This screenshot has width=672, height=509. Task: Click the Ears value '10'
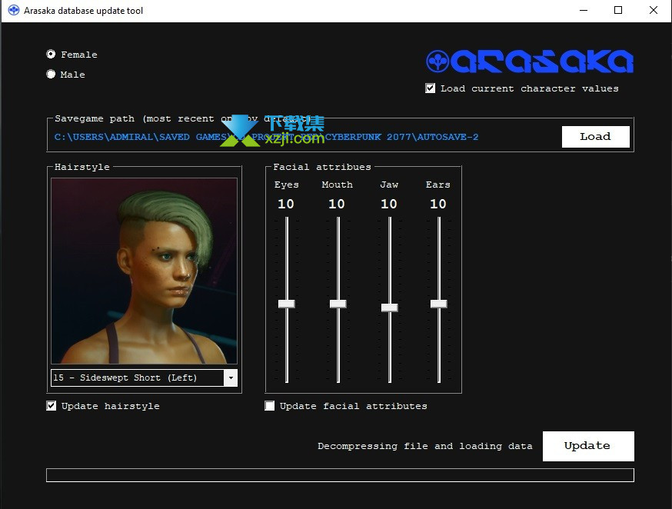[438, 204]
